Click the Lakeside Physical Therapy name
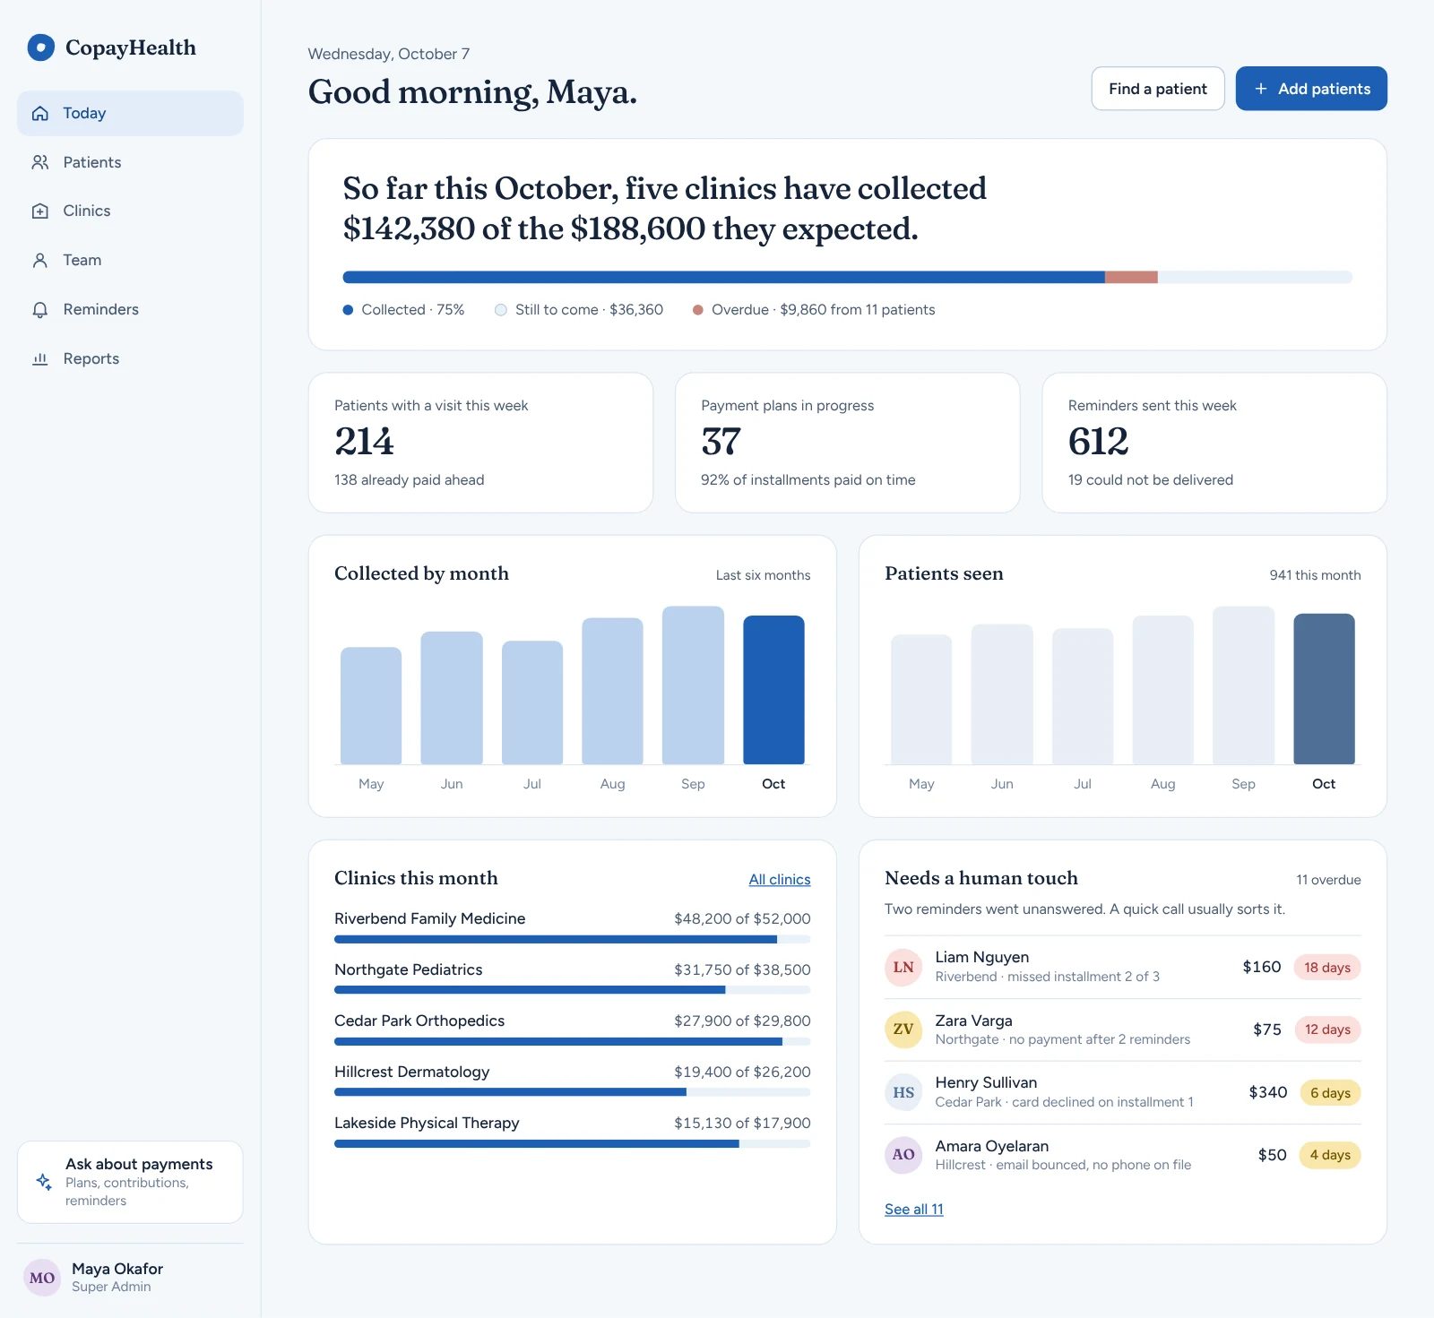1434x1318 pixels. click(x=427, y=1124)
